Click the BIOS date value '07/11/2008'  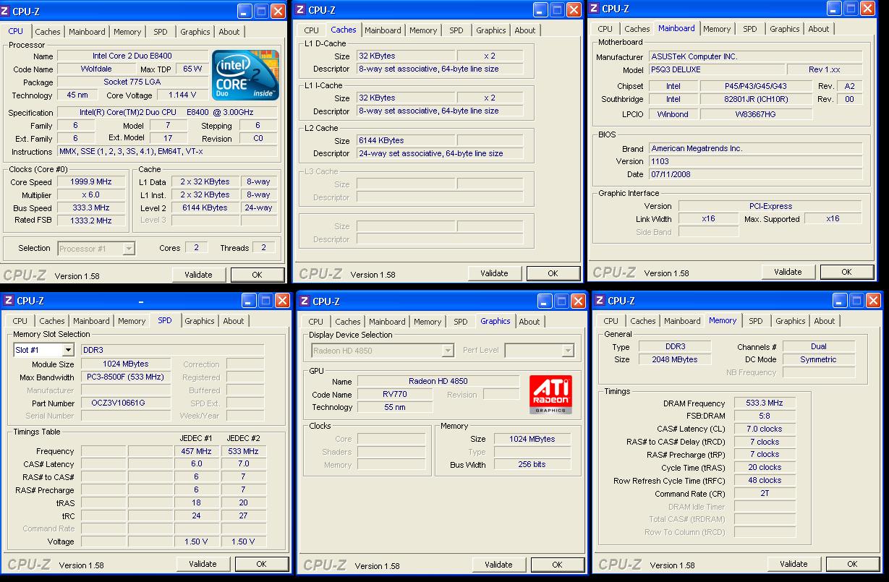click(x=755, y=174)
